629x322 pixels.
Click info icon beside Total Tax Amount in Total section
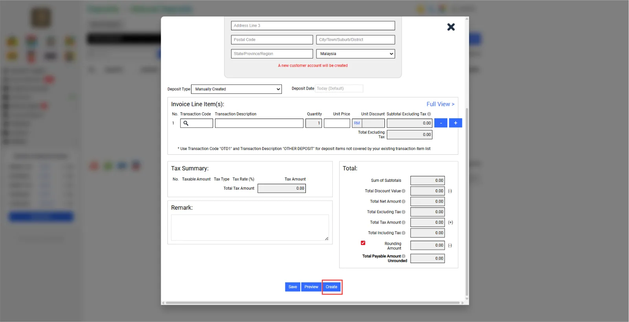tap(403, 223)
